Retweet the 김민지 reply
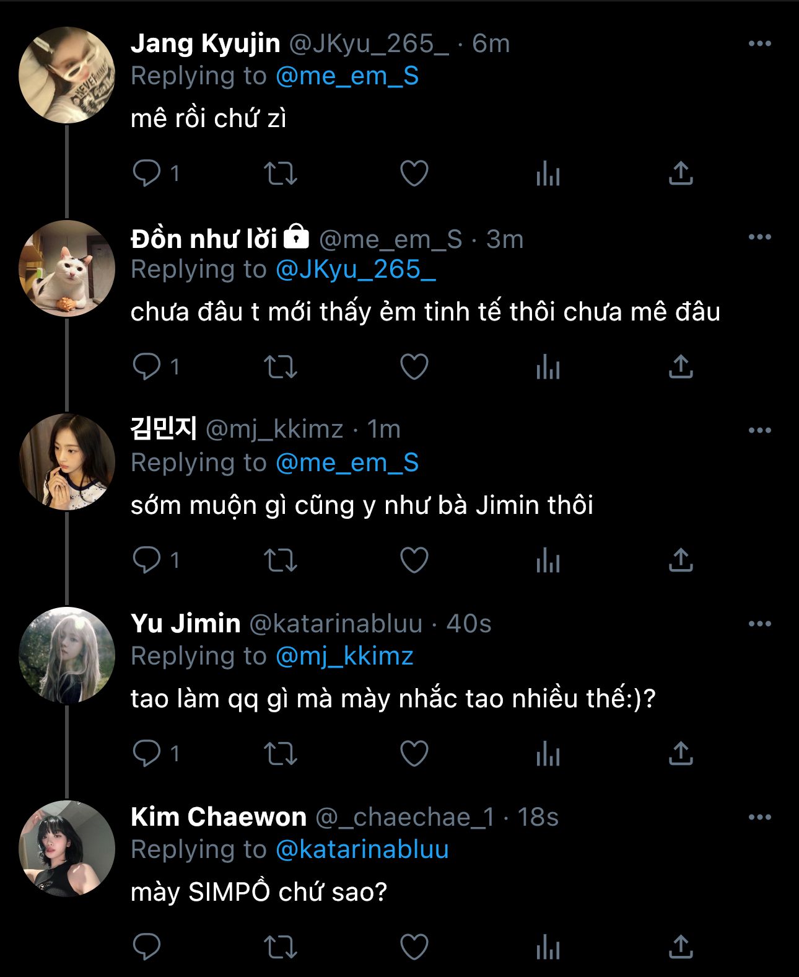799x977 pixels. pos(281,560)
